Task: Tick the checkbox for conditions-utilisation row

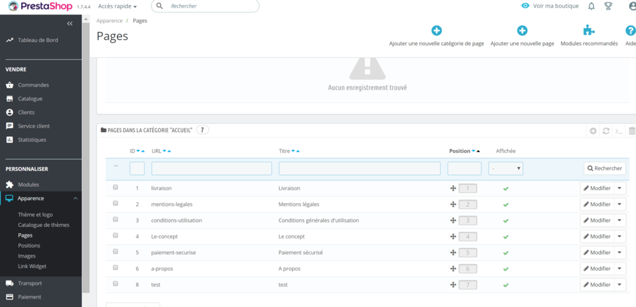Action: (x=116, y=219)
